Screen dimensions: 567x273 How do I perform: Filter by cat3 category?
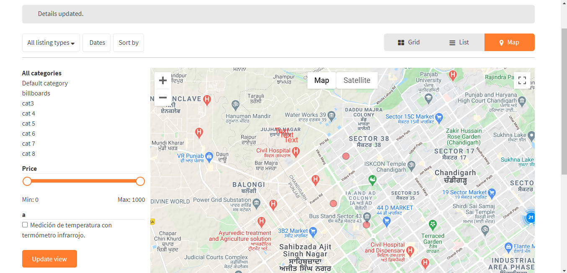click(28, 103)
